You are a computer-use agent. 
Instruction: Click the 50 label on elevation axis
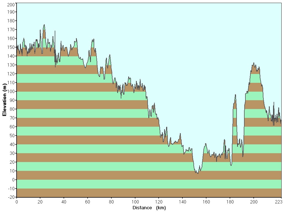[x=12, y=136]
